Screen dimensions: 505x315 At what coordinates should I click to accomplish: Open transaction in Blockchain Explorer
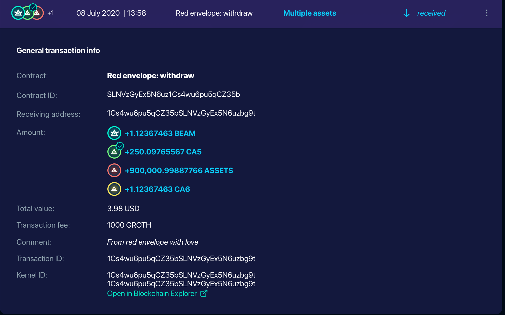coord(152,293)
